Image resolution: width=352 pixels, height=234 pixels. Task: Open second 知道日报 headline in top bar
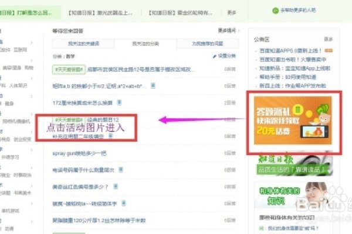pyautogui.click(x=100, y=13)
